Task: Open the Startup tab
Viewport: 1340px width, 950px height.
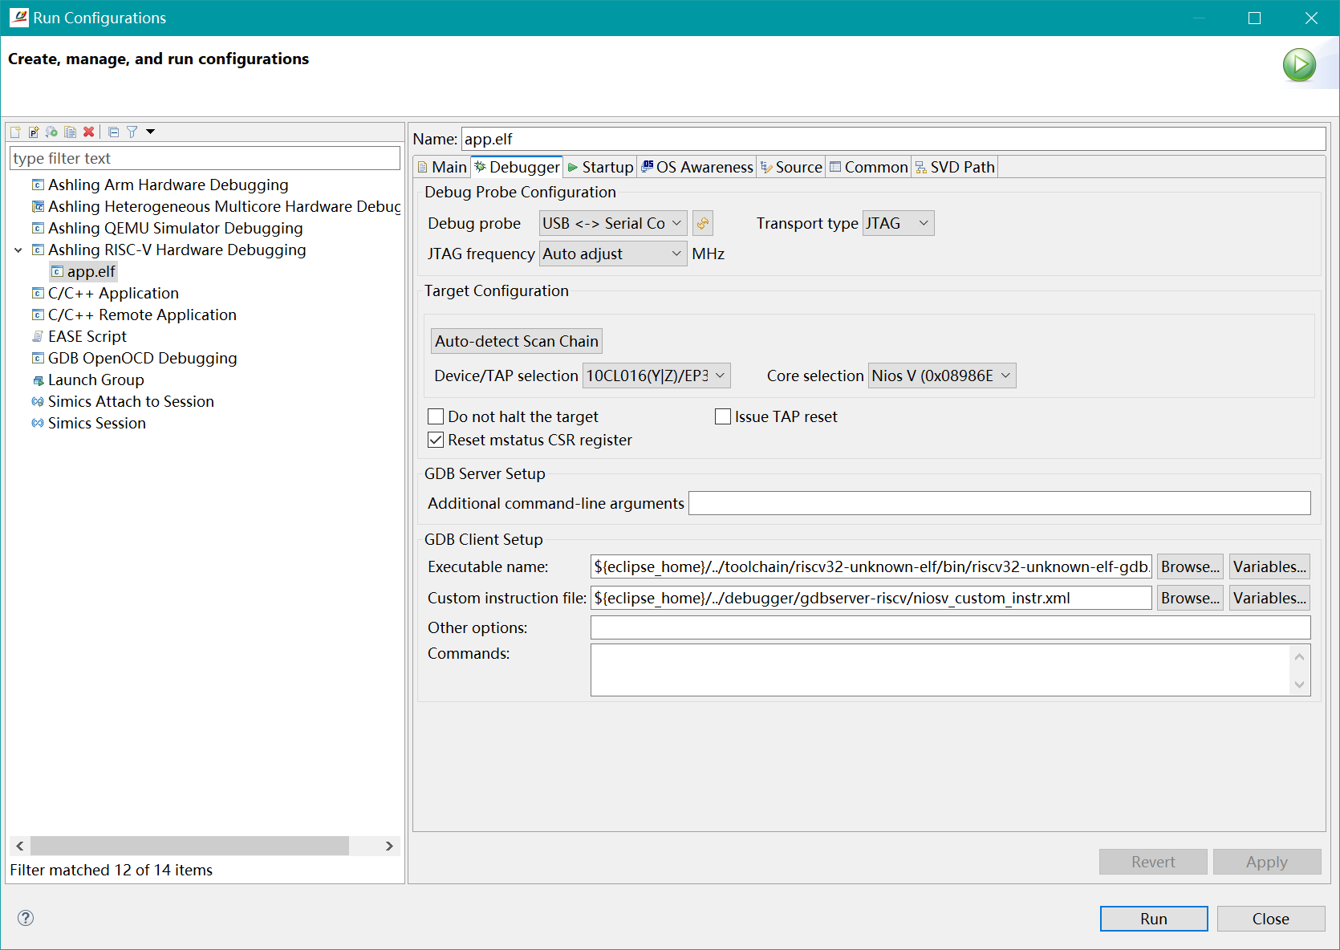Action: 600,167
